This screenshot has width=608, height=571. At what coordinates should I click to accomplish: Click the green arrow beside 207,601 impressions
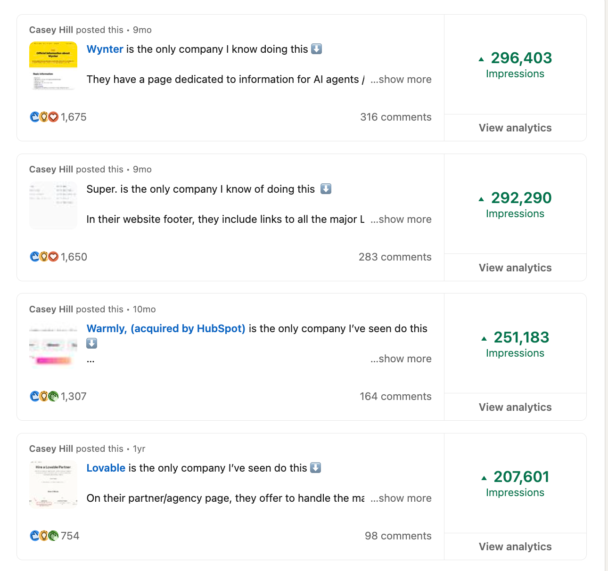point(484,478)
